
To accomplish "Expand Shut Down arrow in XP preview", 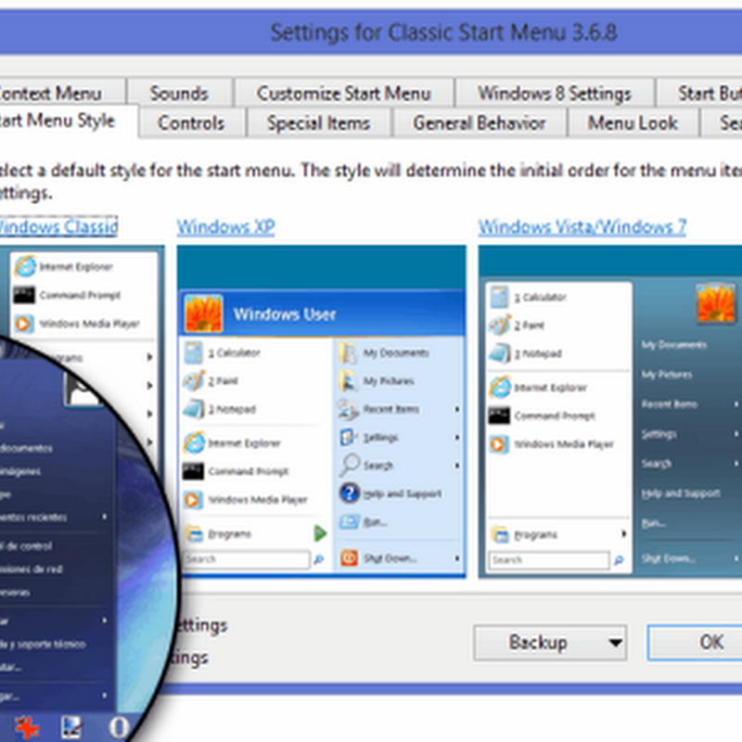I will coord(457,558).
